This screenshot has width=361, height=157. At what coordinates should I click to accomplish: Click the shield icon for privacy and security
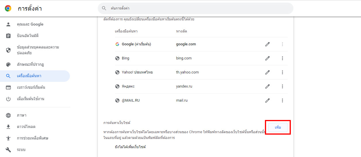click(x=8, y=50)
